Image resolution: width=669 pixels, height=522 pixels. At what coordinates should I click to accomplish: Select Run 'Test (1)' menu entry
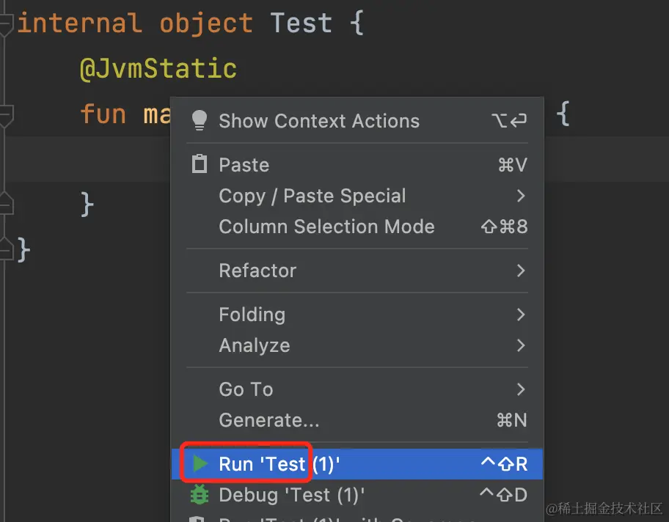point(357,463)
